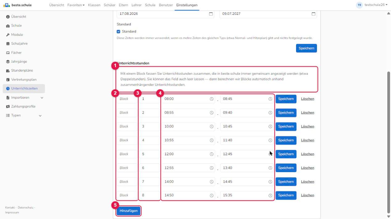The image size is (391, 219).
Task: Open the testschule26 account dropdown
Action: click(376, 5)
